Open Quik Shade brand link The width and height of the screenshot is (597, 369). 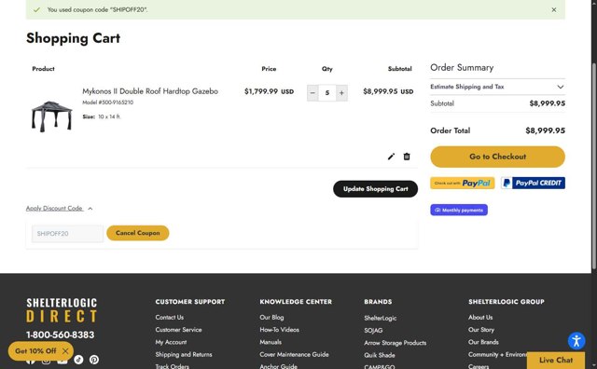point(380,355)
